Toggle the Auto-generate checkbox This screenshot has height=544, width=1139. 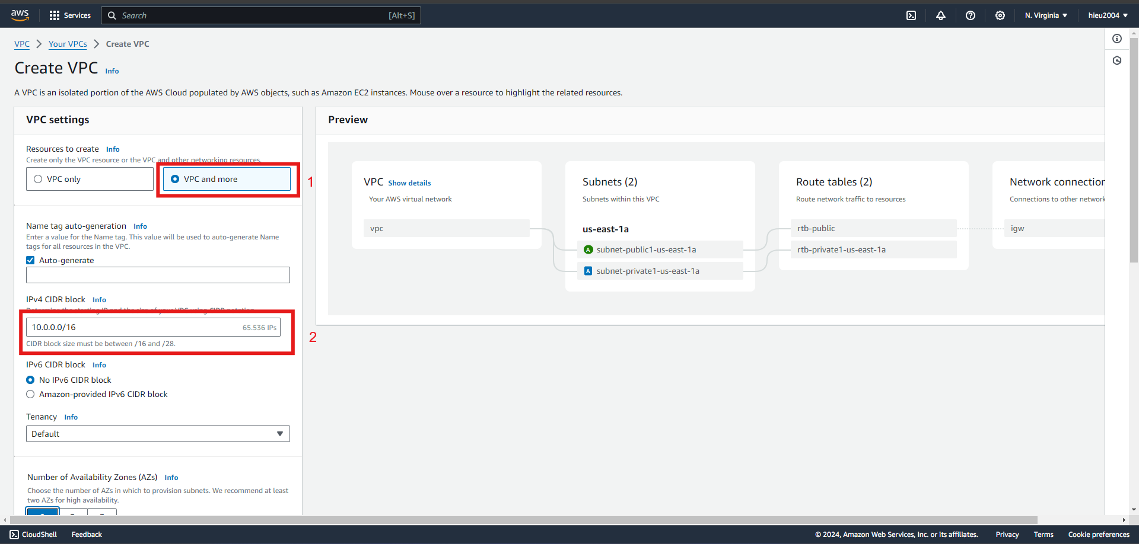click(30, 260)
